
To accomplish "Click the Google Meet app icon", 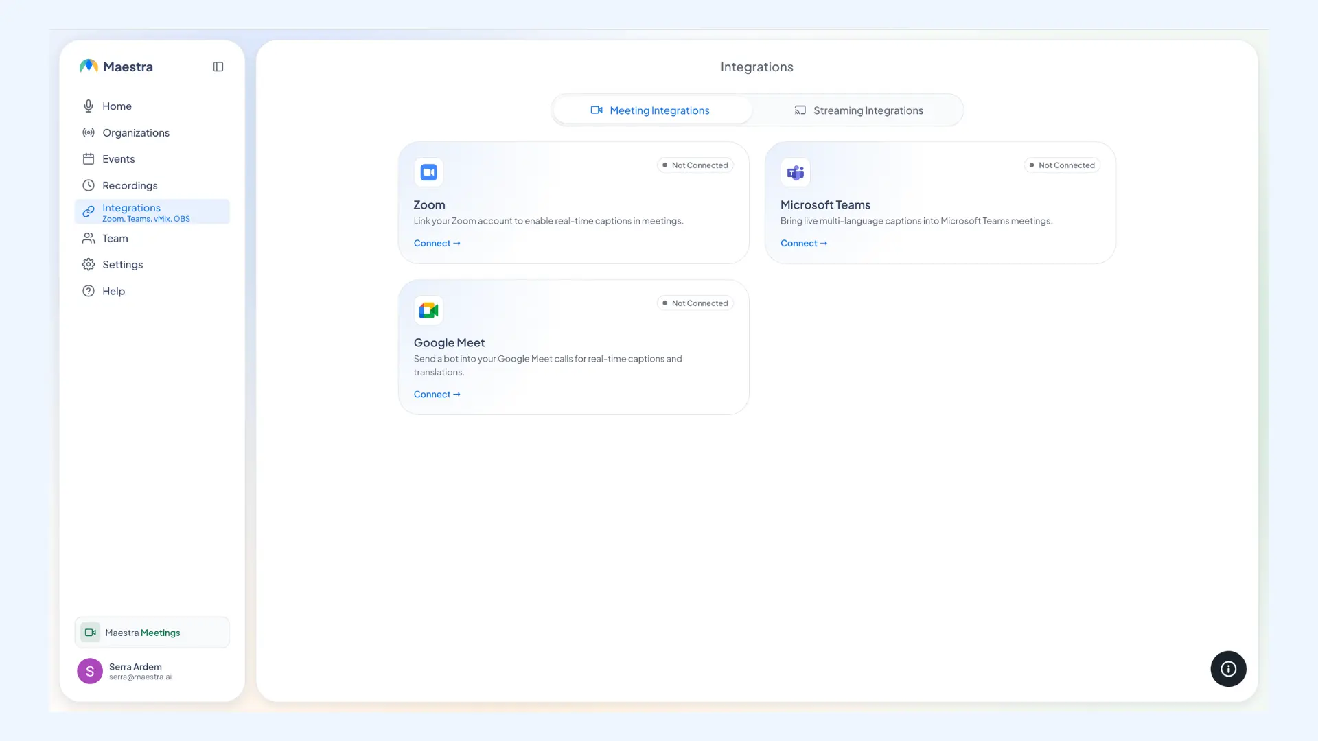I will [x=429, y=310].
